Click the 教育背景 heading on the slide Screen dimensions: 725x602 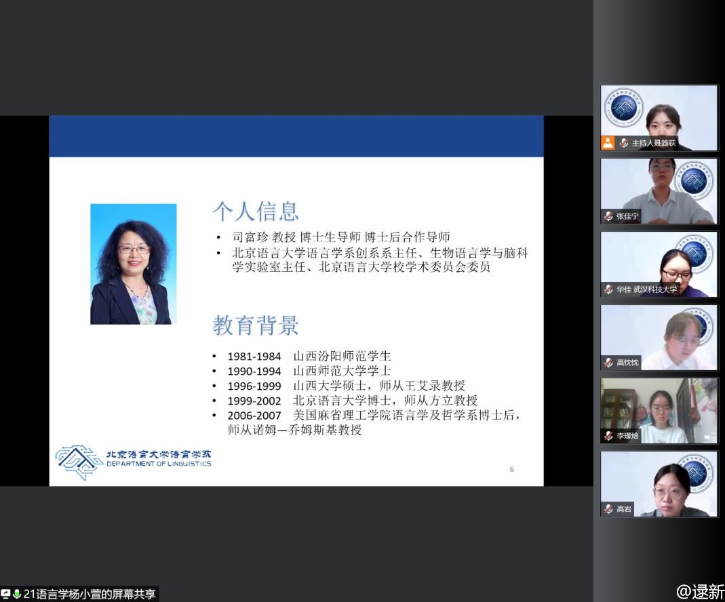click(x=256, y=325)
